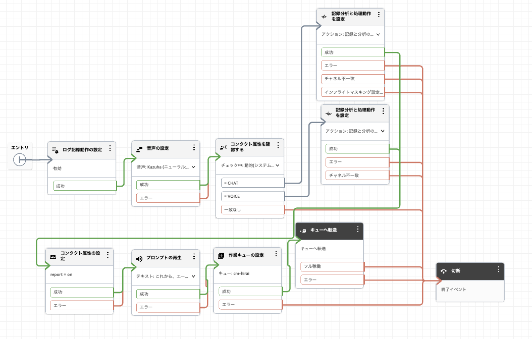Click waveform icon of recording block fed by VOICE
This screenshot has width=532, height=339.
click(329, 113)
